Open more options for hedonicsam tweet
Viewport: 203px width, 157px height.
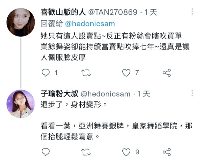pyautogui.click(x=192, y=93)
